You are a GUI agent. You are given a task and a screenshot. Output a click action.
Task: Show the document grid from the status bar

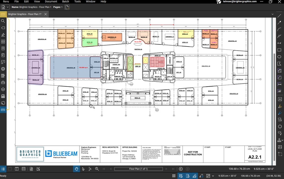[174, 176]
